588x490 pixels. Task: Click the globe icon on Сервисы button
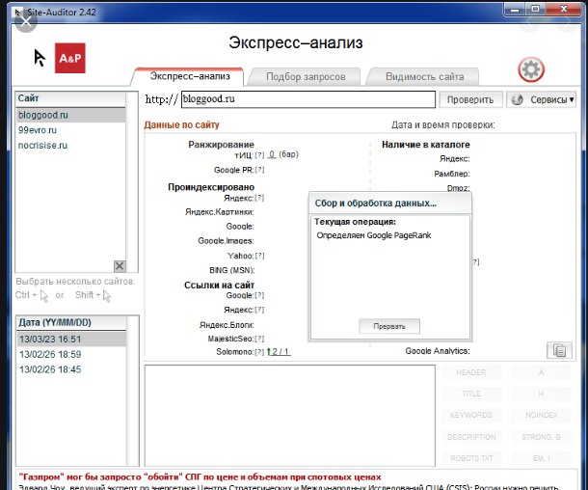[x=518, y=99]
